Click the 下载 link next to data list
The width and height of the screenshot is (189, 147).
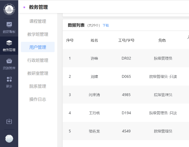pyautogui.click(x=106, y=25)
